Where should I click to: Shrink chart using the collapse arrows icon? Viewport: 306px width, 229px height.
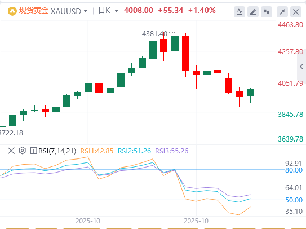coord(282,12)
